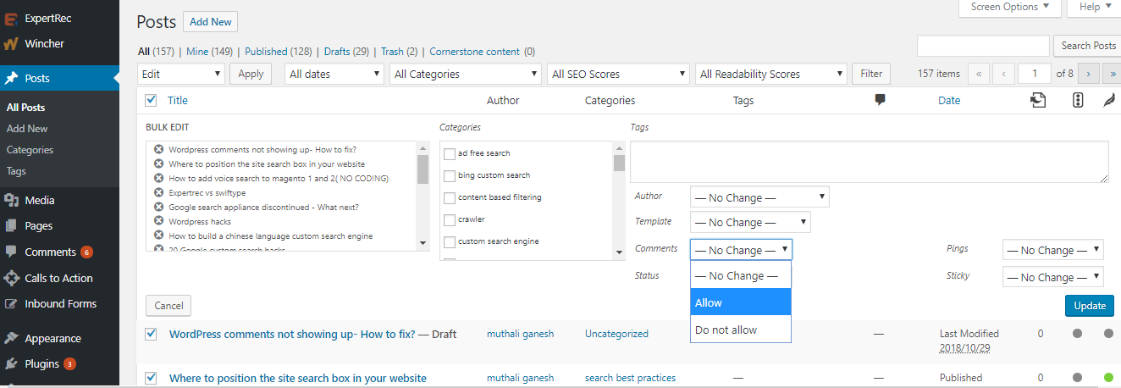Viewport: 1121px width, 388px height.
Task: Click the search posts input field
Action: pyautogui.click(x=982, y=46)
